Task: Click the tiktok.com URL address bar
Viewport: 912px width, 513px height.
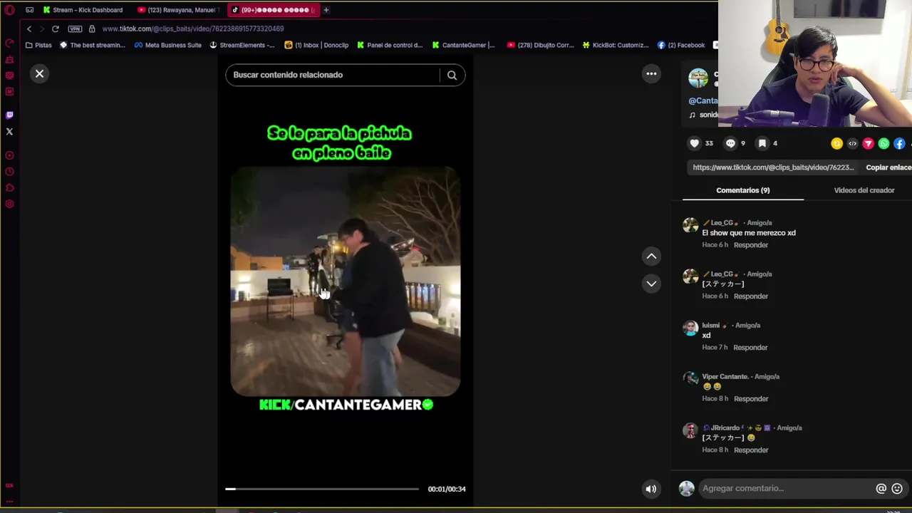Action: point(193,28)
